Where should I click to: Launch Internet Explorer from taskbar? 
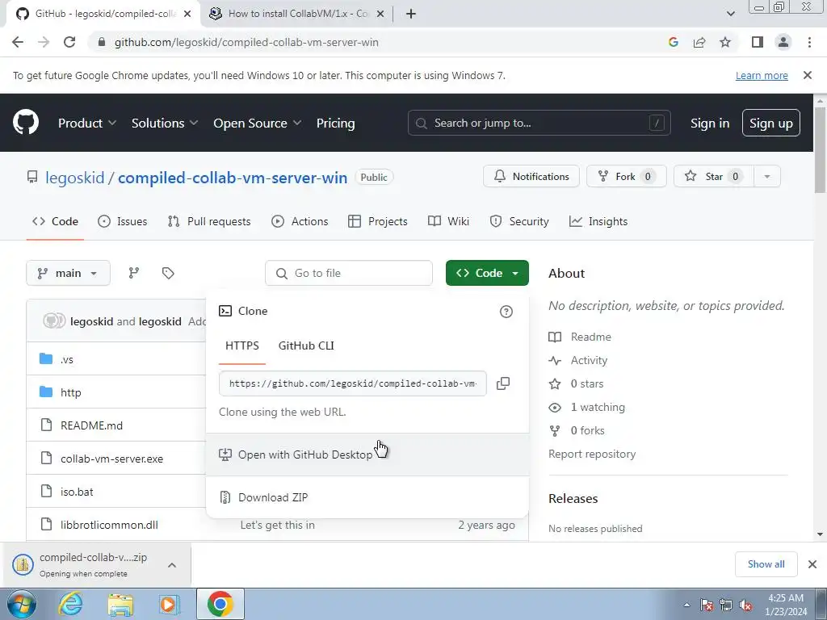tap(71, 604)
